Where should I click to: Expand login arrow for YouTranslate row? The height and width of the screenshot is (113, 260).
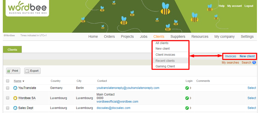pos(191,88)
